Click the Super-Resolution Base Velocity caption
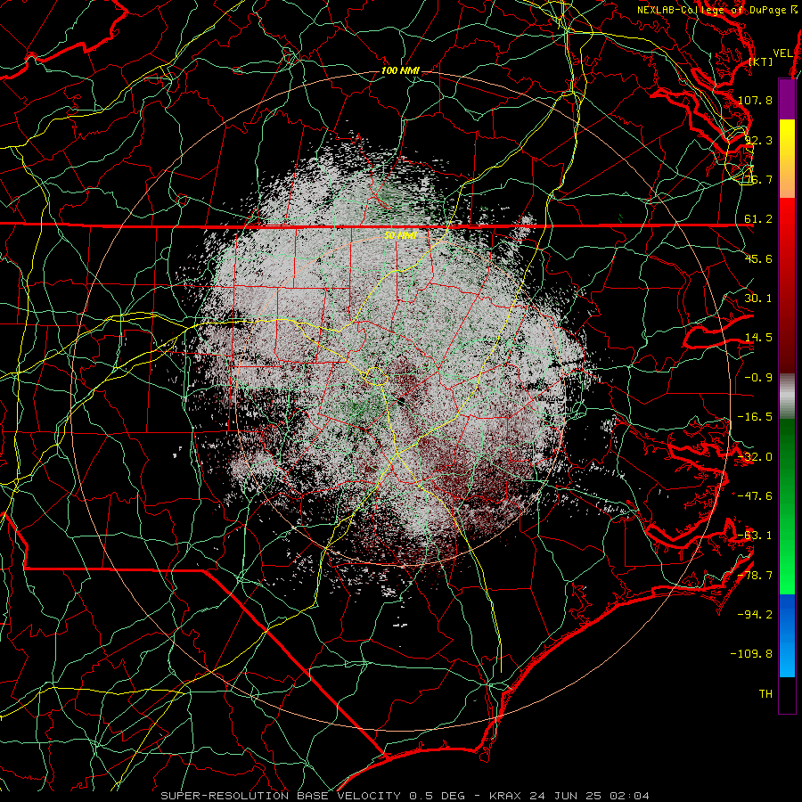The image size is (802, 802). pyautogui.click(x=405, y=796)
